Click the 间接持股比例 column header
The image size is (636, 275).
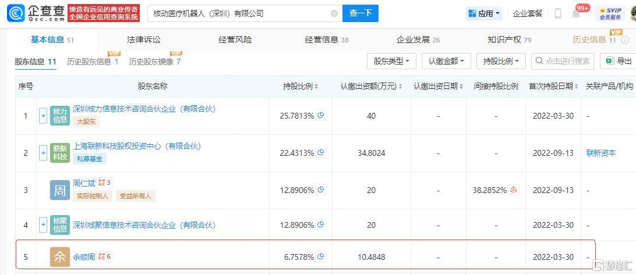pyautogui.click(x=496, y=86)
